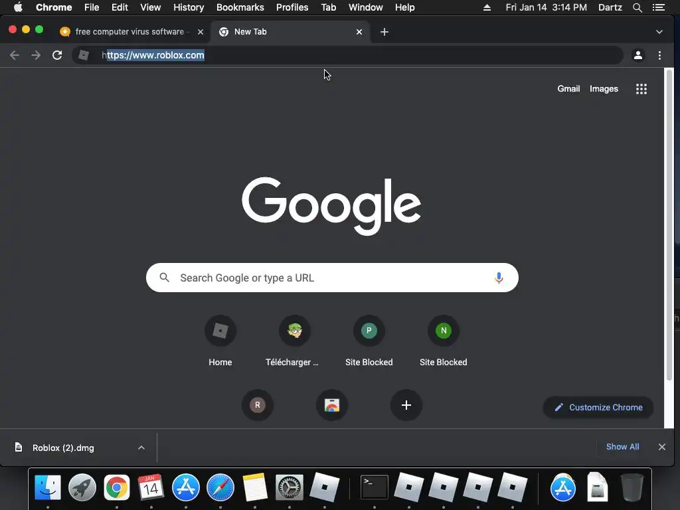
Task: Click the browser back arrow
Action: tap(15, 55)
